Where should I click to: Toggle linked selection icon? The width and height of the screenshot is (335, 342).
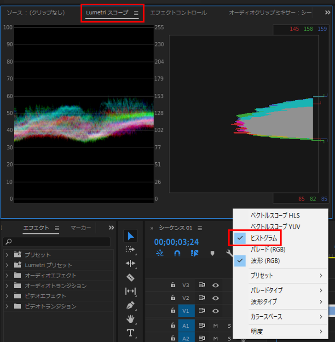coord(195,253)
